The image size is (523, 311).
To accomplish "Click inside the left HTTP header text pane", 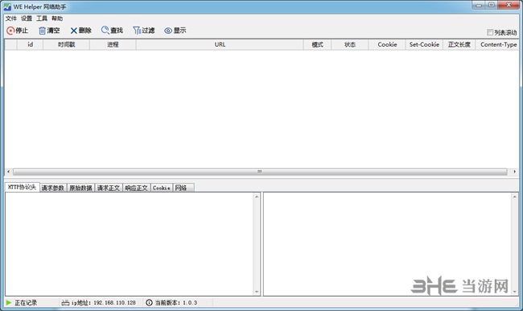I will click(x=130, y=244).
